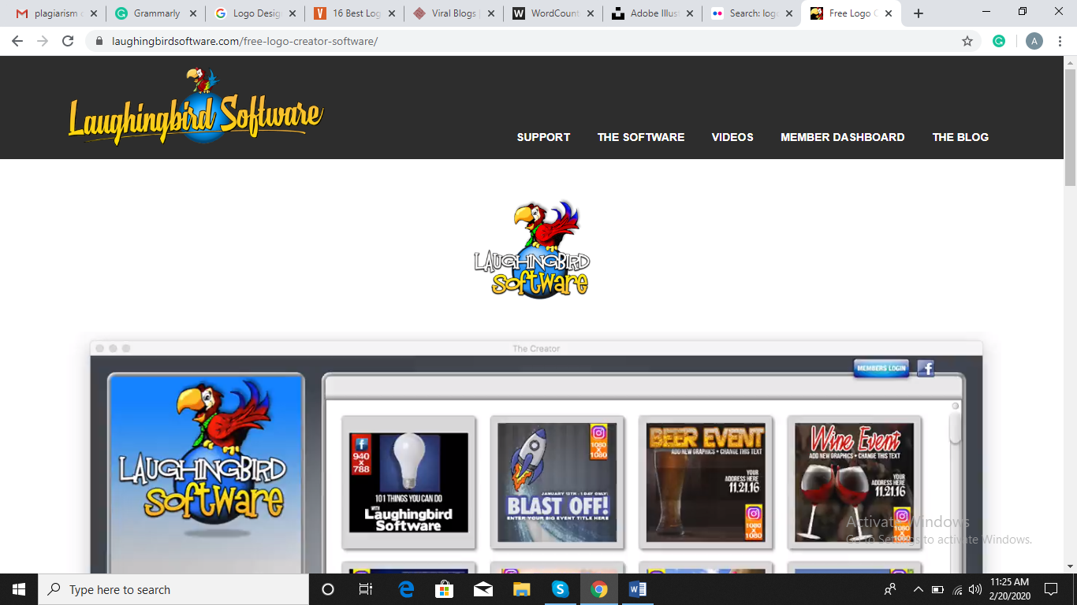Switch to the Viral Blogs tab
The image size is (1077, 605).
click(x=453, y=13)
